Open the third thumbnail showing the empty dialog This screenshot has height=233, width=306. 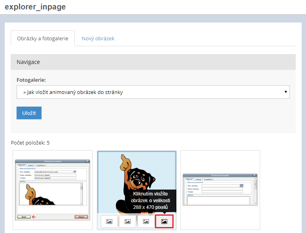pos(220,190)
